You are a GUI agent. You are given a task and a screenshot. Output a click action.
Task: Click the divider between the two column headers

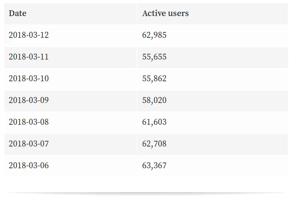pos(137,14)
